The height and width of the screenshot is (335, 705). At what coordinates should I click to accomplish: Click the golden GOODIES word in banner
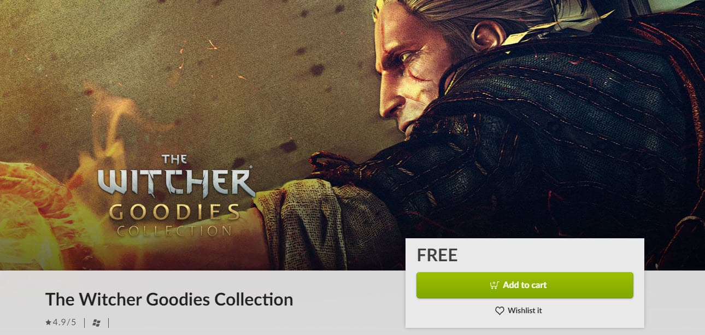tap(174, 212)
